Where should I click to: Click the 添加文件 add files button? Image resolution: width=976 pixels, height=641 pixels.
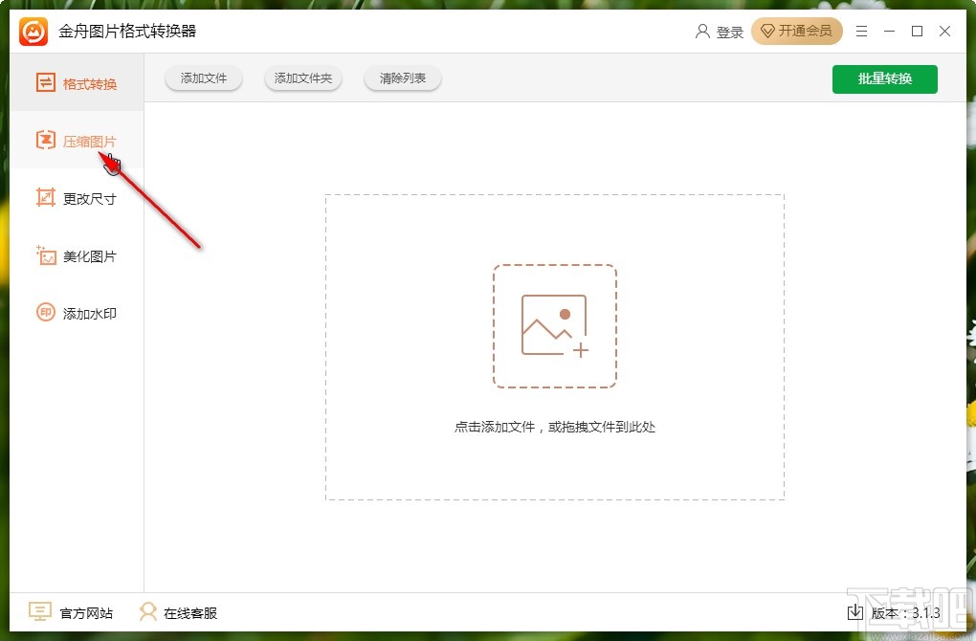tap(203, 78)
